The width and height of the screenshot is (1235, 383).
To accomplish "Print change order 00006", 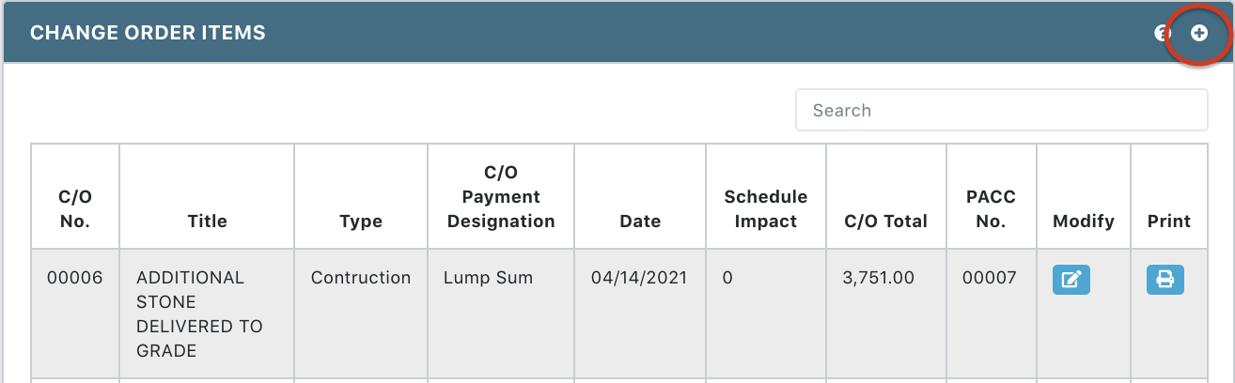I will click(1165, 279).
